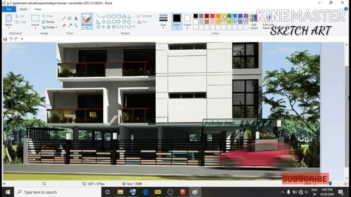
Task: Choose the Pentagon shape
Action: click(x=109, y=22)
